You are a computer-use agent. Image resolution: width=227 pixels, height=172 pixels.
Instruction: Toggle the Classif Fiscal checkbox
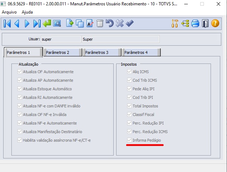[129, 115]
